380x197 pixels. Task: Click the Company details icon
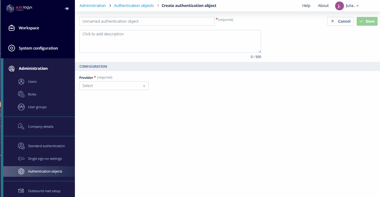pyautogui.click(x=21, y=126)
